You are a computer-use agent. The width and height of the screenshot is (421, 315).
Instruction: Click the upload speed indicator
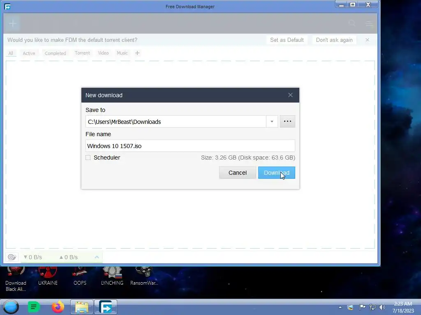69,257
